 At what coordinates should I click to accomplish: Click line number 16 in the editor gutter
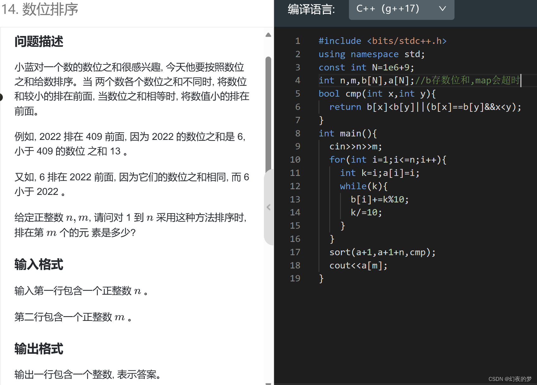[295, 239]
